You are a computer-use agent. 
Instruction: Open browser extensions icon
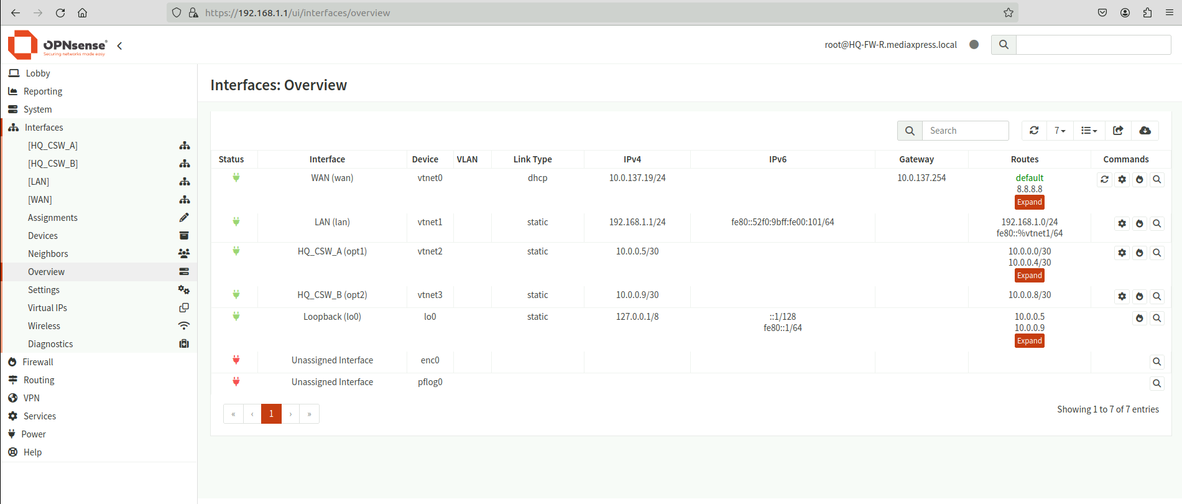coord(1147,12)
